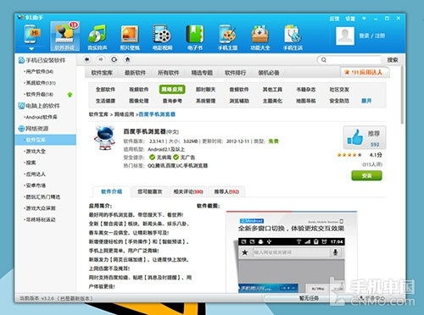This screenshot has height=315, width=424.
Task: Click the magnifier icon in the search box
Action: [x=324, y=60]
